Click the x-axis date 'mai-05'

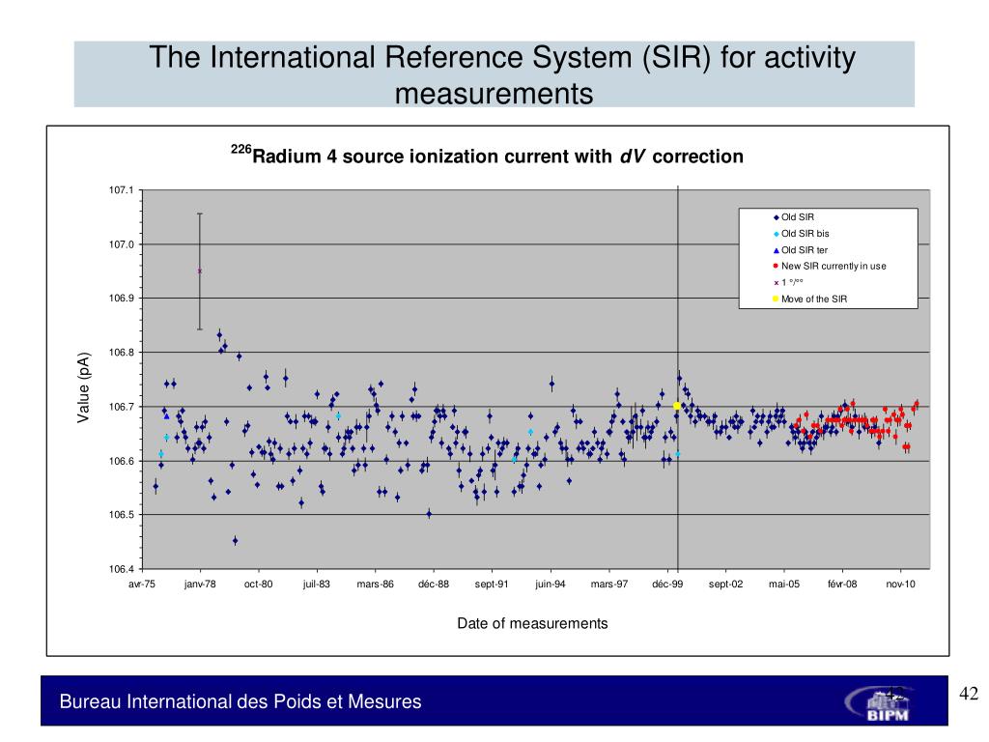[x=784, y=585]
